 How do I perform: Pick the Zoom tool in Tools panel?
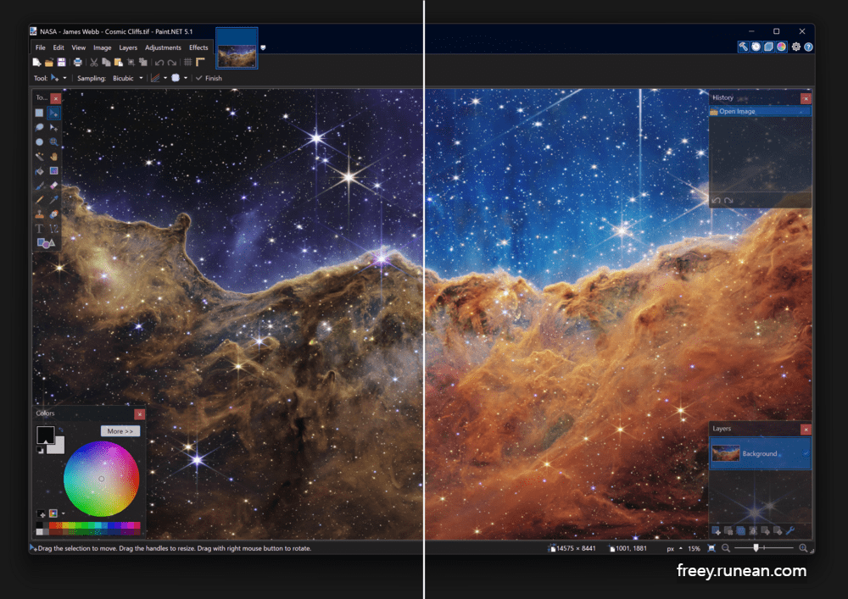click(53, 142)
